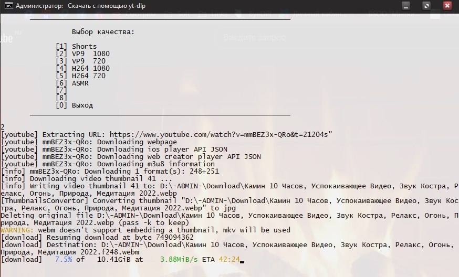
Task: Minimize the yt-dlp console window
Action: (x=406, y=6)
